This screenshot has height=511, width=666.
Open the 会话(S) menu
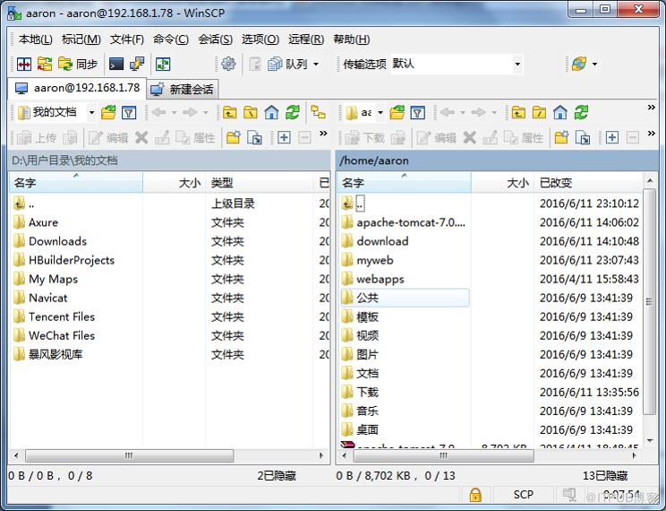click(216, 39)
